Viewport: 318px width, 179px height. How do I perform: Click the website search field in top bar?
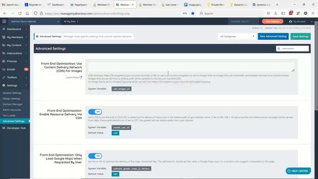click(x=243, y=21)
